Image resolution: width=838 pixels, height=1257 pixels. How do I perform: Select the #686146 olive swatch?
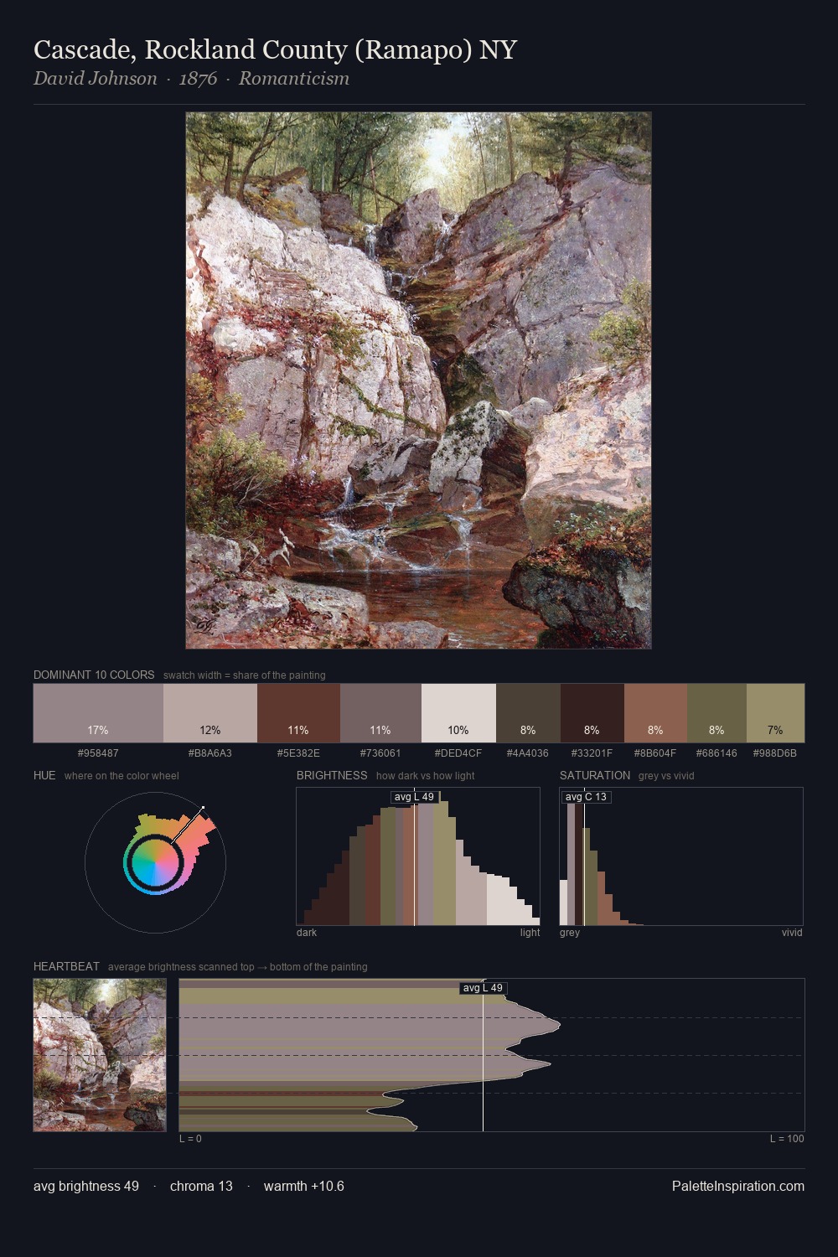(x=716, y=713)
